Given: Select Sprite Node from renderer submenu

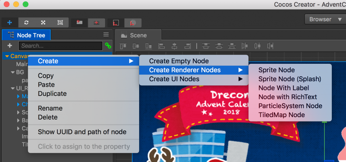Looking at the screenshot, I should coord(276,70).
